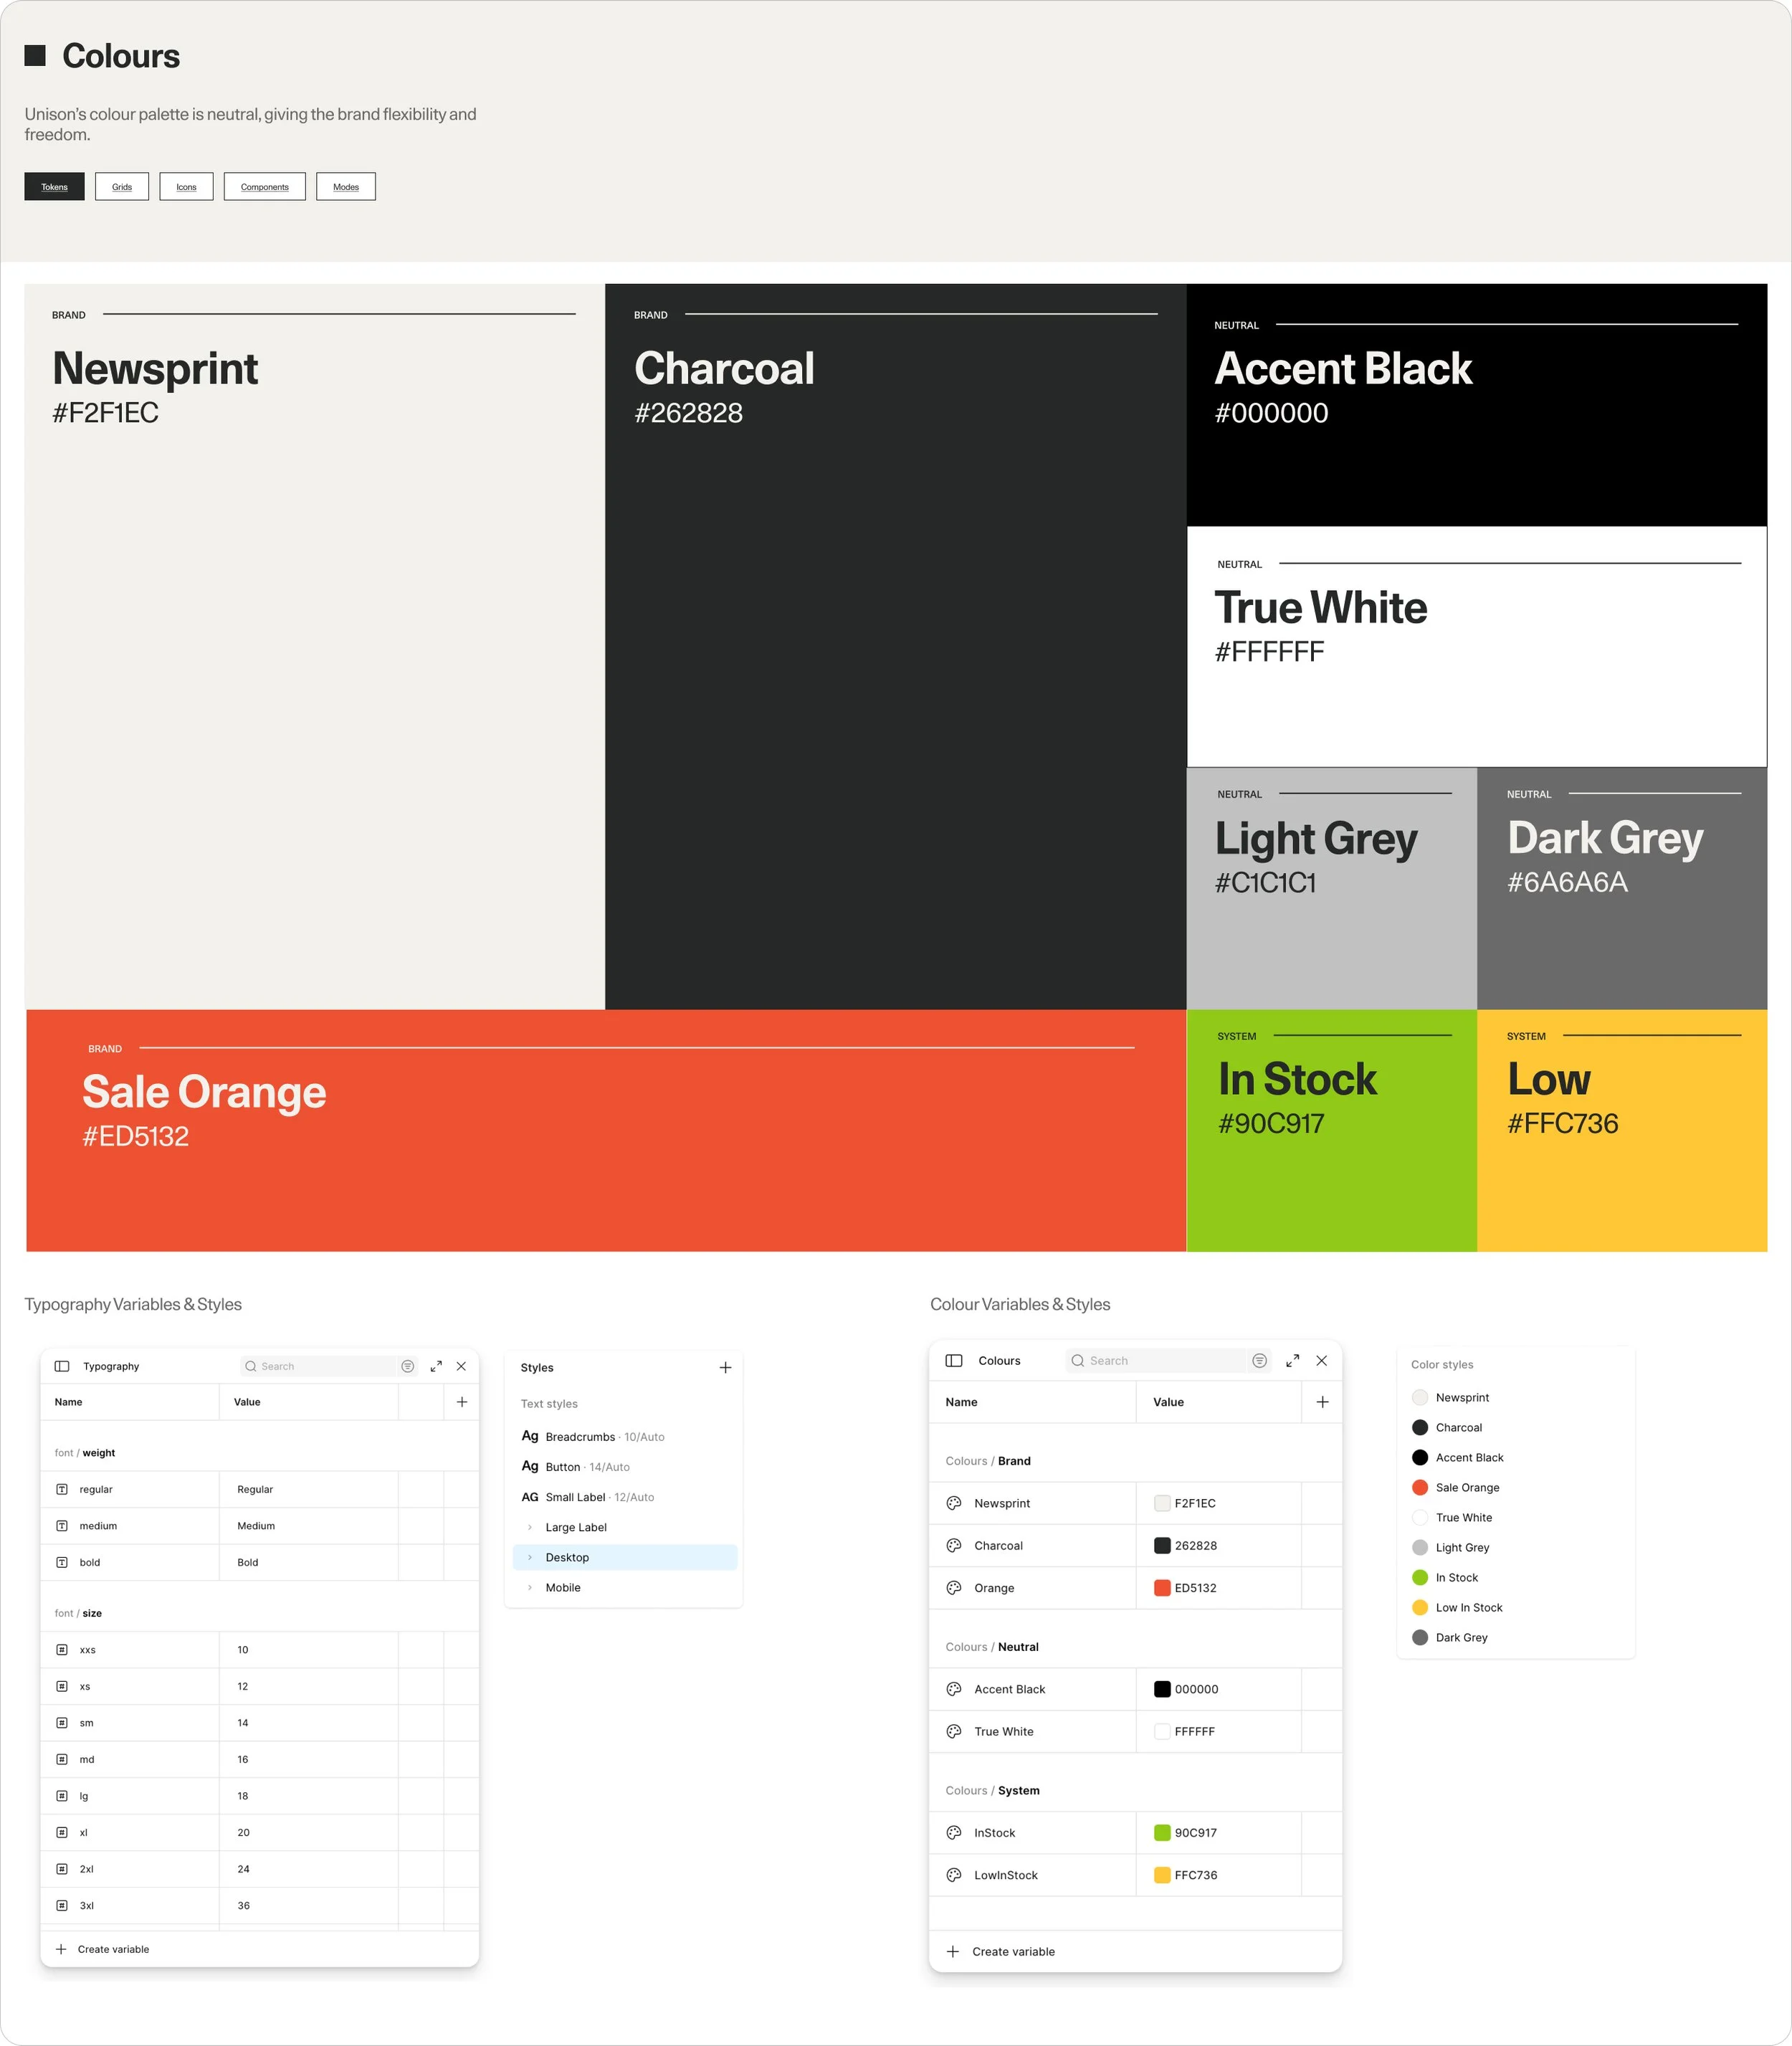Select the Sale Orange colour style swatch
Image resolution: width=1792 pixels, height=2046 pixels.
pos(1420,1487)
